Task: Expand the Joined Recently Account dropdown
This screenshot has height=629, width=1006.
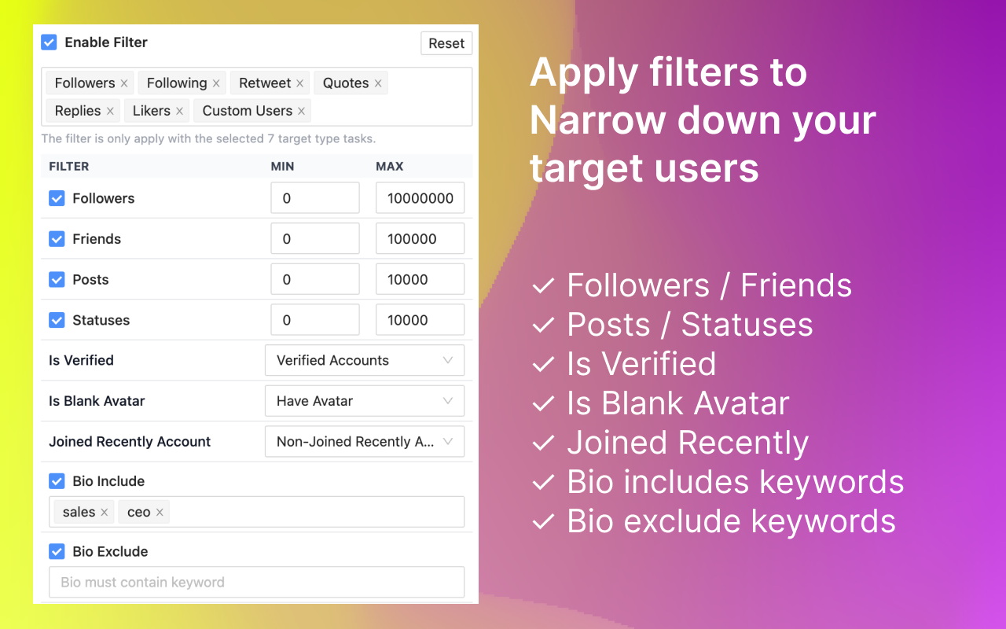Action: 364,441
